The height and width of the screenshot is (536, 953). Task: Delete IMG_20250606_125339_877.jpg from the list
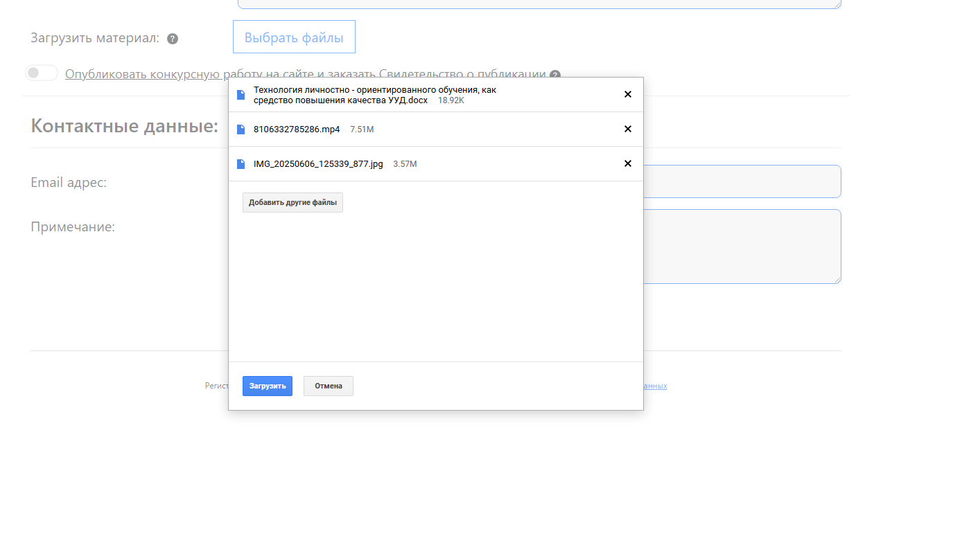pyautogui.click(x=628, y=163)
